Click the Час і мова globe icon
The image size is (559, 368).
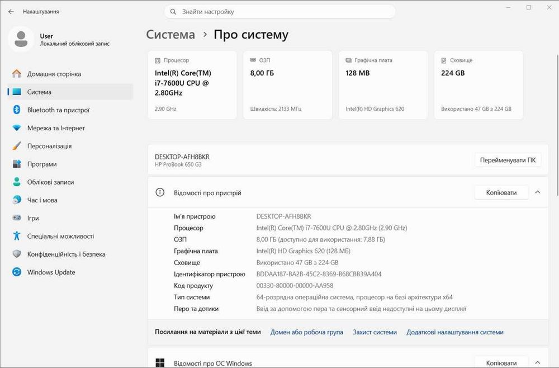[16, 200]
